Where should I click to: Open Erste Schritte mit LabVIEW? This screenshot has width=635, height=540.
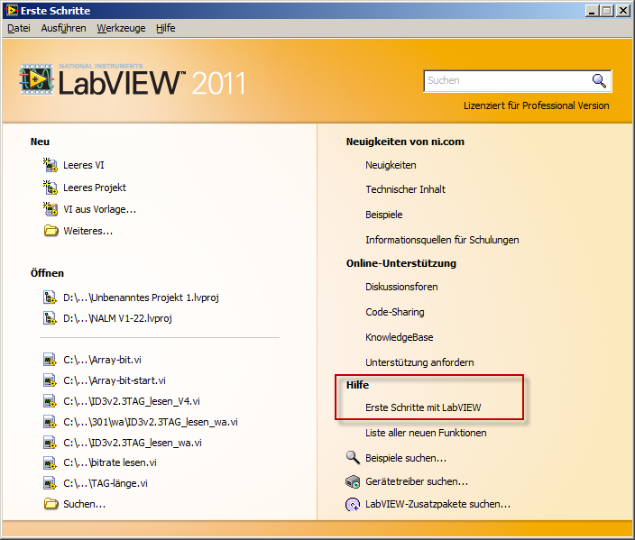(x=423, y=407)
